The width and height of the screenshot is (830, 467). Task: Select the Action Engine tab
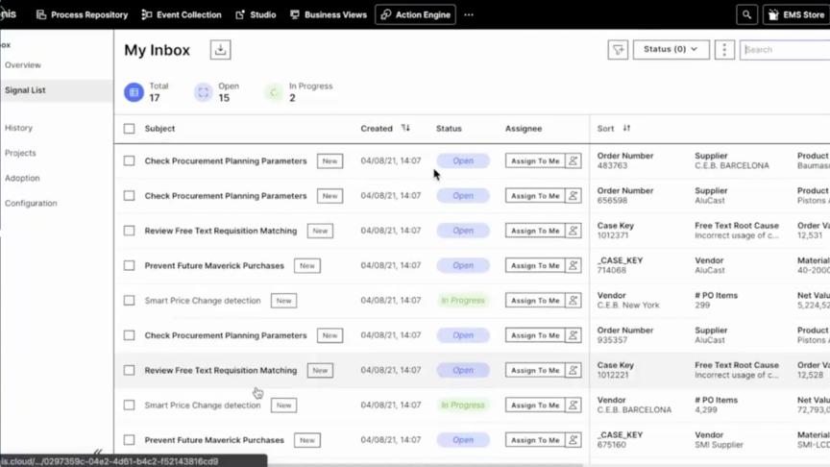pos(416,14)
